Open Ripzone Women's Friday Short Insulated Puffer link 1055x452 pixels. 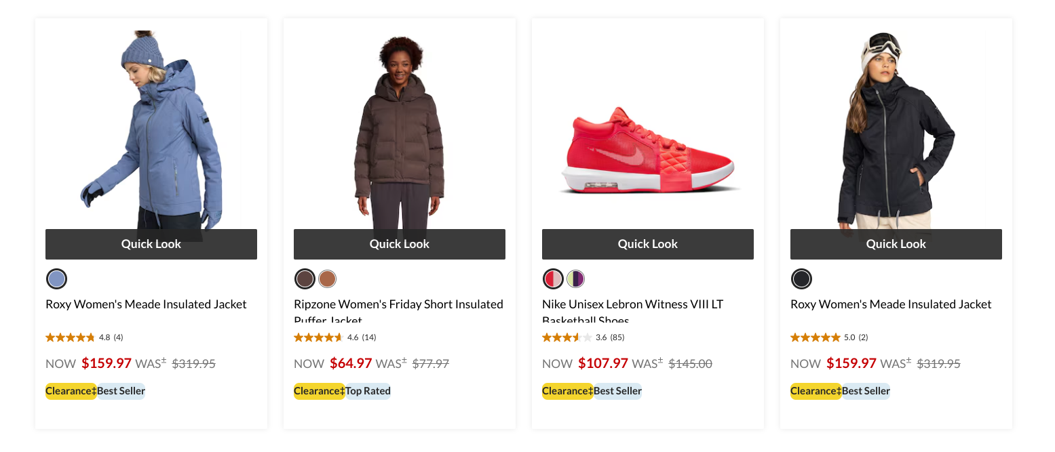coord(398,305)
